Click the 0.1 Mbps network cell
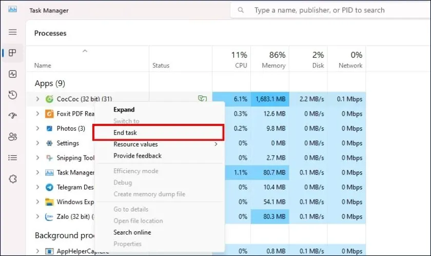The width and height of the screenshot is (431, 256). 347,99
